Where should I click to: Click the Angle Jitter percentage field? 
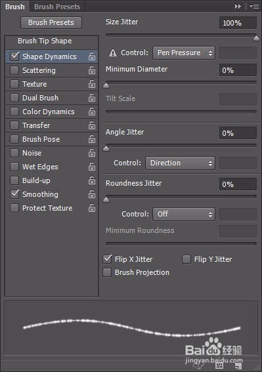click(238, 133)
